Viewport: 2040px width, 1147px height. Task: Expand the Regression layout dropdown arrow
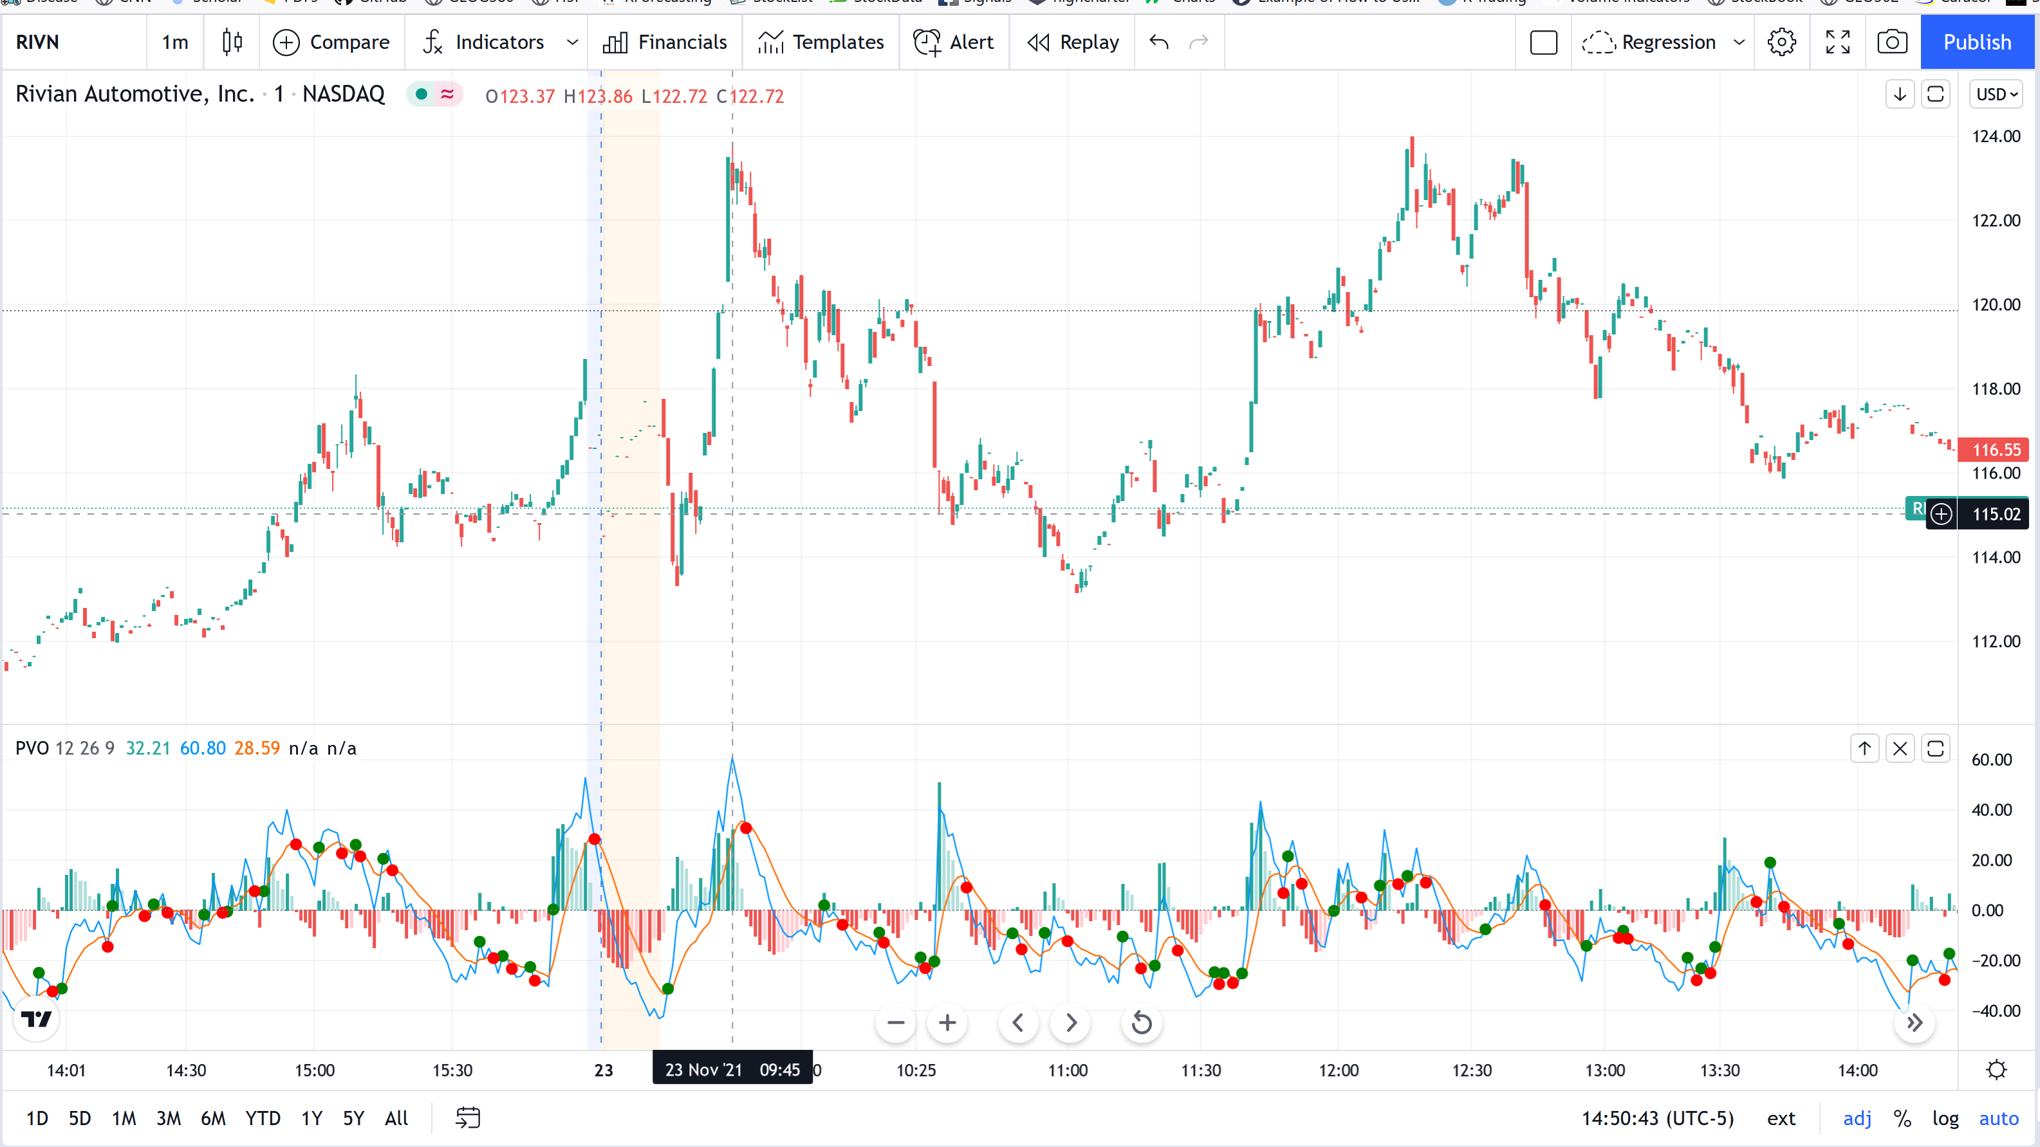1739,42
